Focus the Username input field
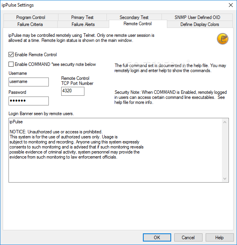Image resolution: width=237 pixels, height=245 pixels. [29, 82]
